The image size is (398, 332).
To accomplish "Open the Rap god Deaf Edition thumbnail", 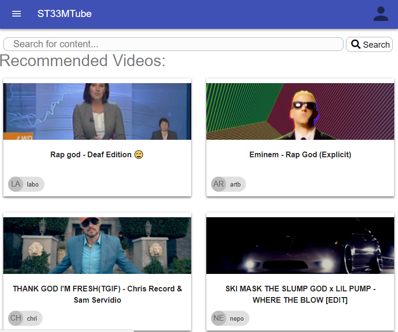I will [x=97, y=111].
